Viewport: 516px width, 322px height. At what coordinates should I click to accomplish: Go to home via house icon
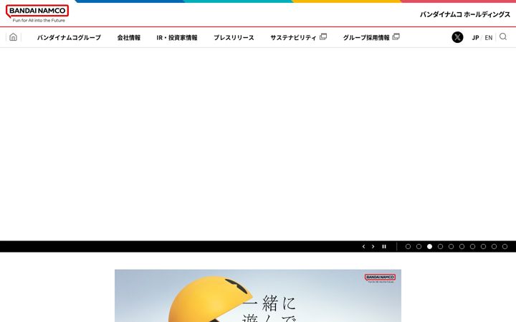[13, 37]
